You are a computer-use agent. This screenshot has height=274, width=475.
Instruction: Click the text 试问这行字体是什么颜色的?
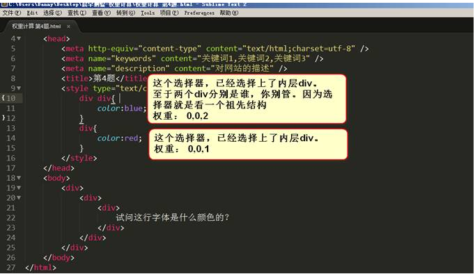(x=172, y=218)
